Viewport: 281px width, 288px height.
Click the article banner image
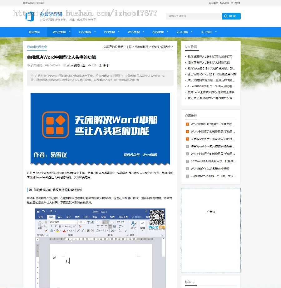[x=100, y=129]
